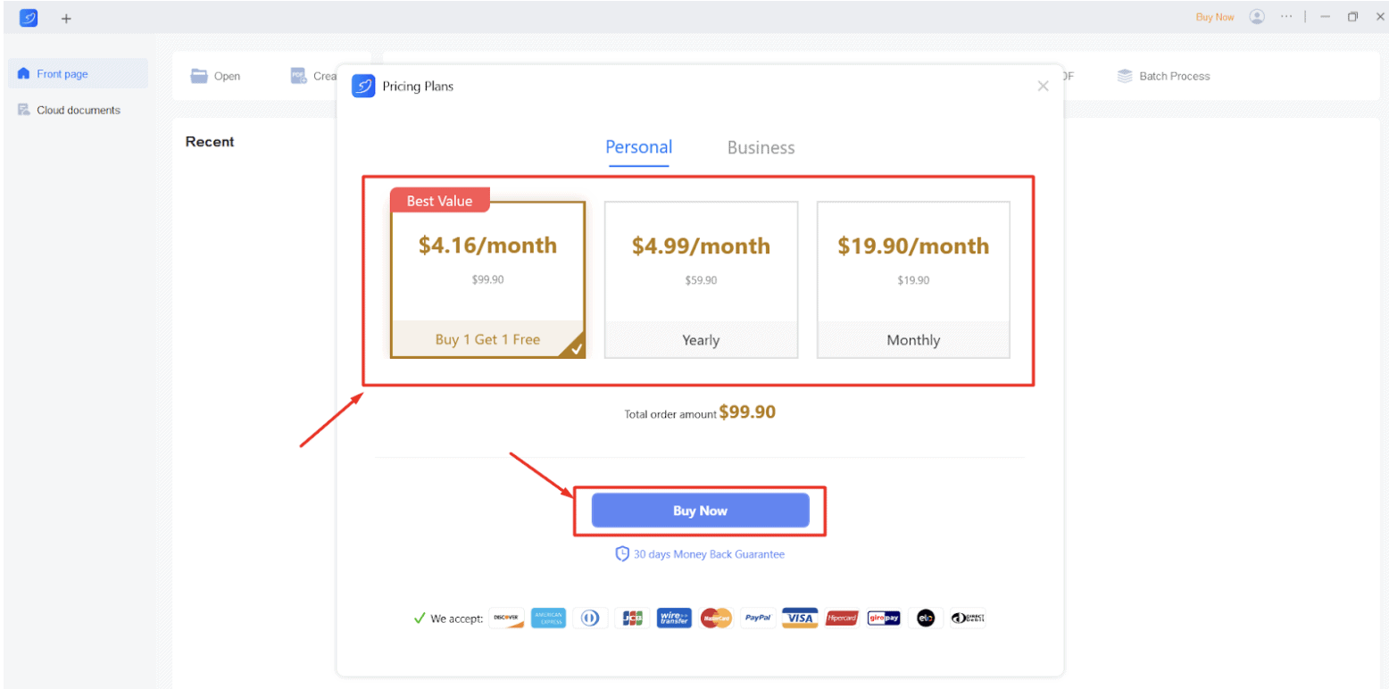Click the Batch Process icon
This screenshot has height=689, width=1389.
(x=1125, y=76)
